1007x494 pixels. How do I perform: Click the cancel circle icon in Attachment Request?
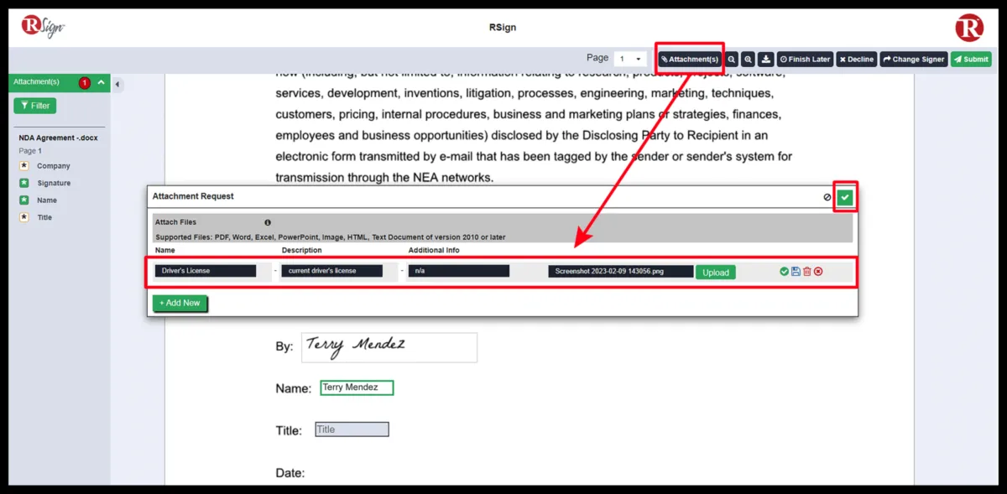(x=827, y=197)
